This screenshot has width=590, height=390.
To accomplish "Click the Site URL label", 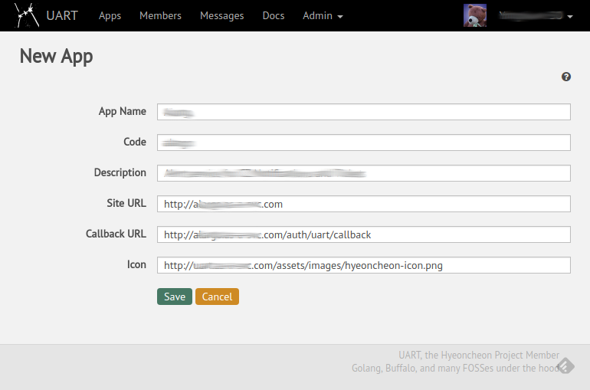I will point(126,204).
